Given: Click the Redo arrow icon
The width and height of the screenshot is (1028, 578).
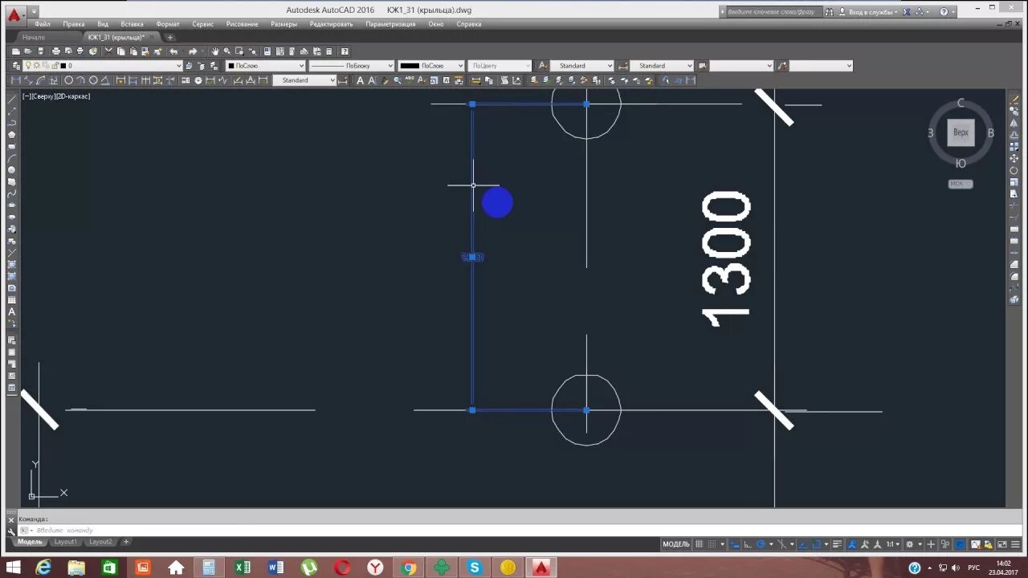Looking at the screenshot, I should [x=193, y=51].
